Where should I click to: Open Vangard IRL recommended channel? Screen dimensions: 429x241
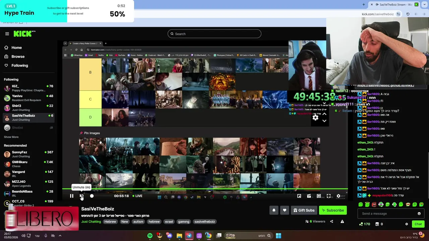coord(28,173)
